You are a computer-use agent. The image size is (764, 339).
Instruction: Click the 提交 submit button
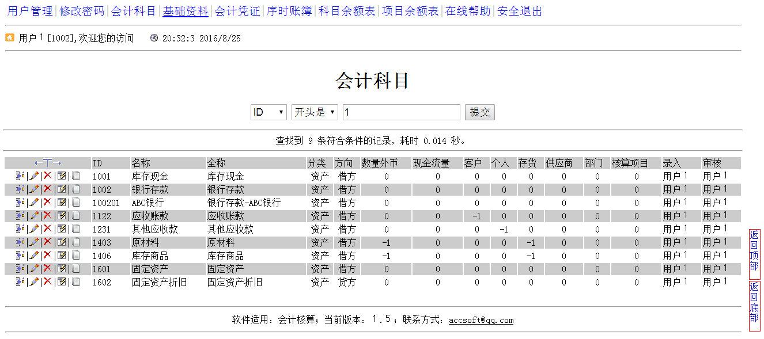pos(480,112)
